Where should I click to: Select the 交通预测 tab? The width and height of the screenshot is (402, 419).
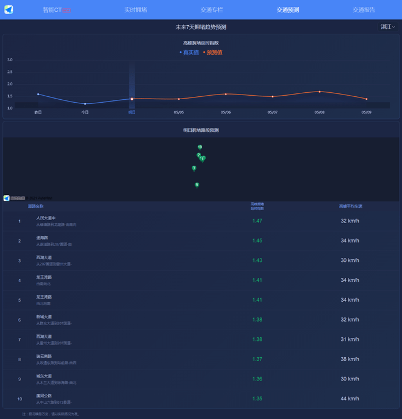(x=288, y=10)
